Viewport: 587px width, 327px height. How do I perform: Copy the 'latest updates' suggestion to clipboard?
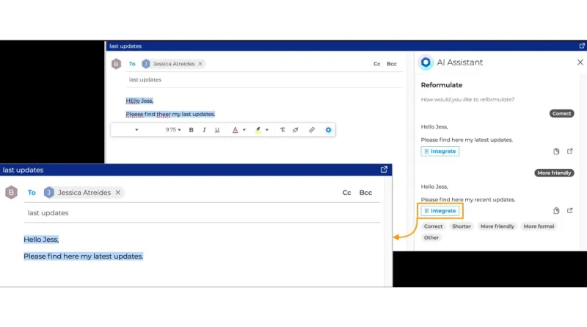point(556,151)
